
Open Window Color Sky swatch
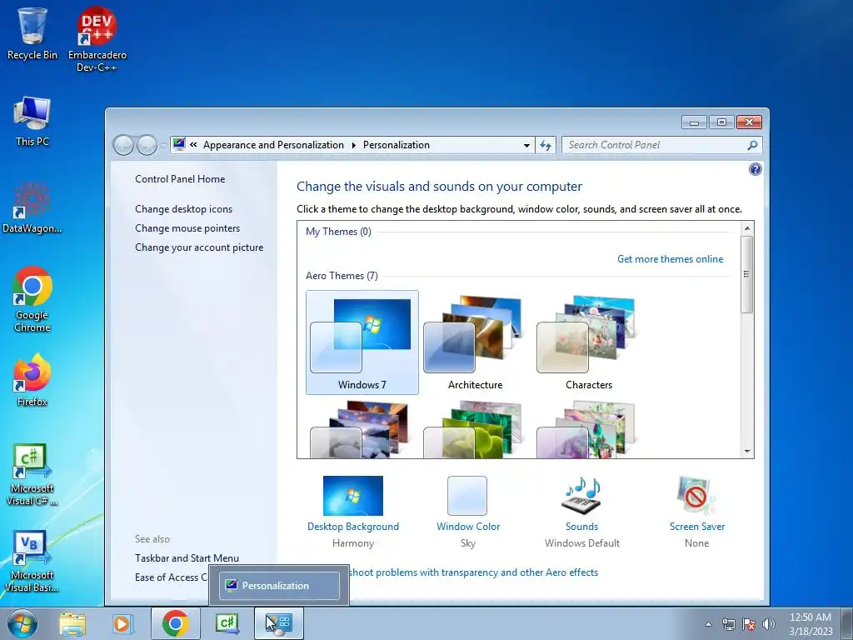pos(468,512)
